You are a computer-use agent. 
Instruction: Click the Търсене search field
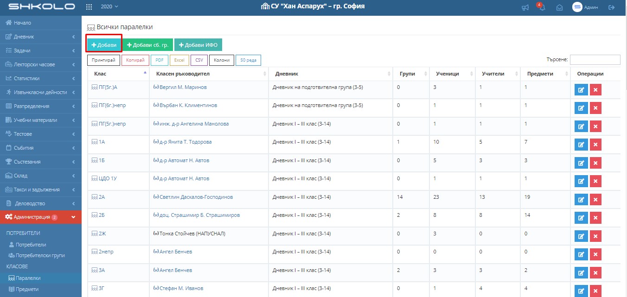pos(595,60)
